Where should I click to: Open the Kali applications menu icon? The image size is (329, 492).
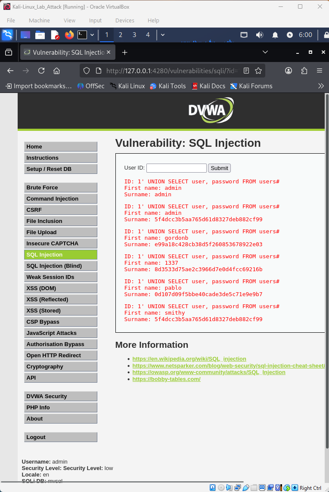tap(7, 34)
